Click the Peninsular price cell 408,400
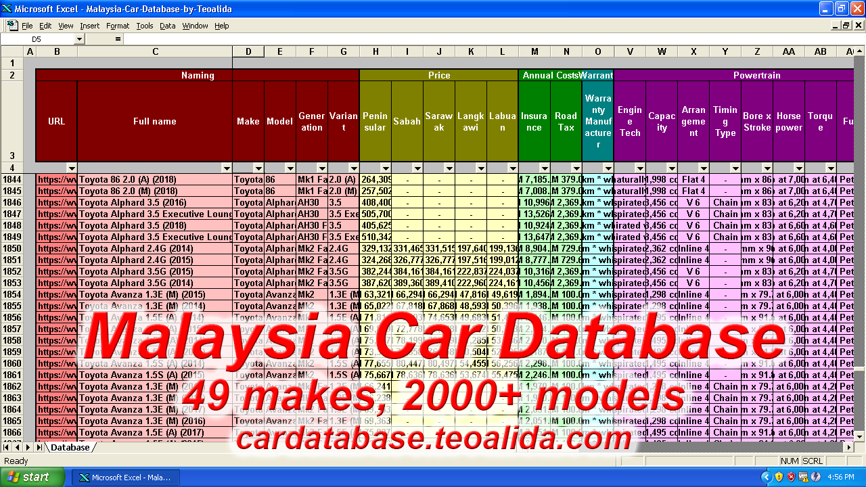 coord(375,202)
